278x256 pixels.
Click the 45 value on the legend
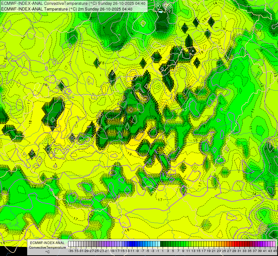point(275,251)
